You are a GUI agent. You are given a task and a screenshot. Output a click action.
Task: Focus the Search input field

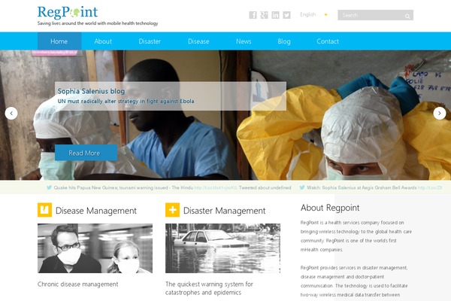tap(371, 15)
